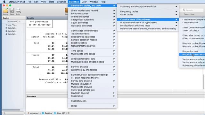Select Bayesian analysis menu item
Screen dimensions: 205x115
tap(92, 93)
